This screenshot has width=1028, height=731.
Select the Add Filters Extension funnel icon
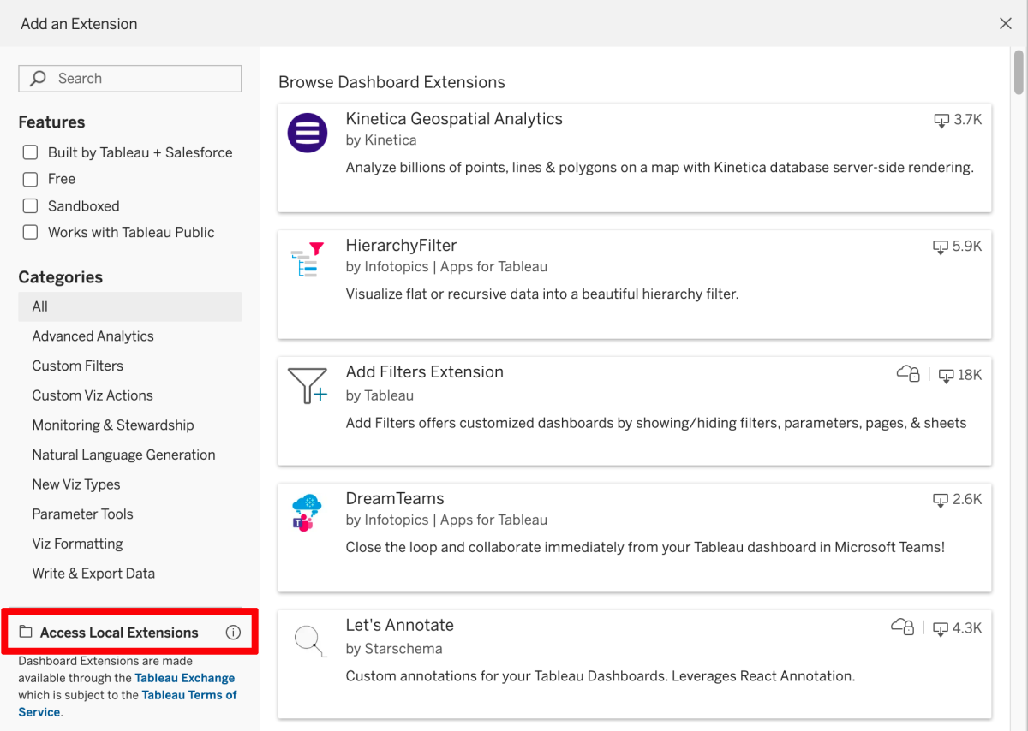click(308, 383)
